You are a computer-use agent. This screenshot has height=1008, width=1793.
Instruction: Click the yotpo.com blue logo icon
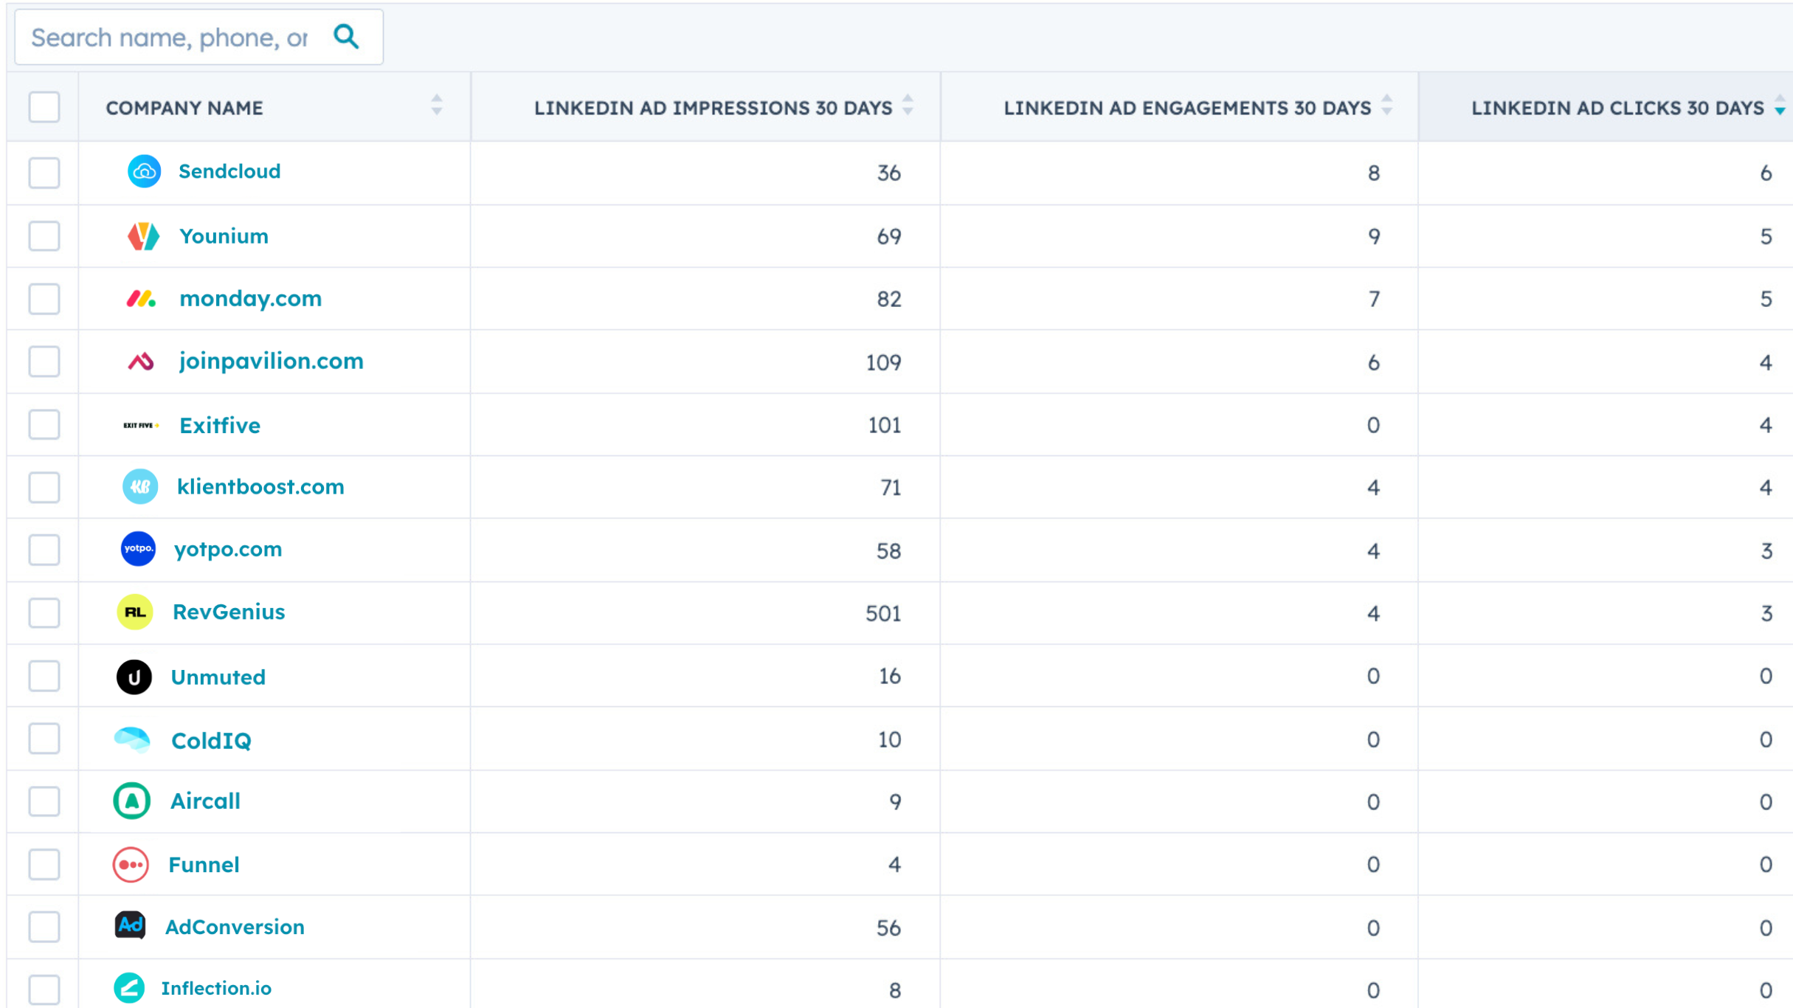[x=138, y=549]
